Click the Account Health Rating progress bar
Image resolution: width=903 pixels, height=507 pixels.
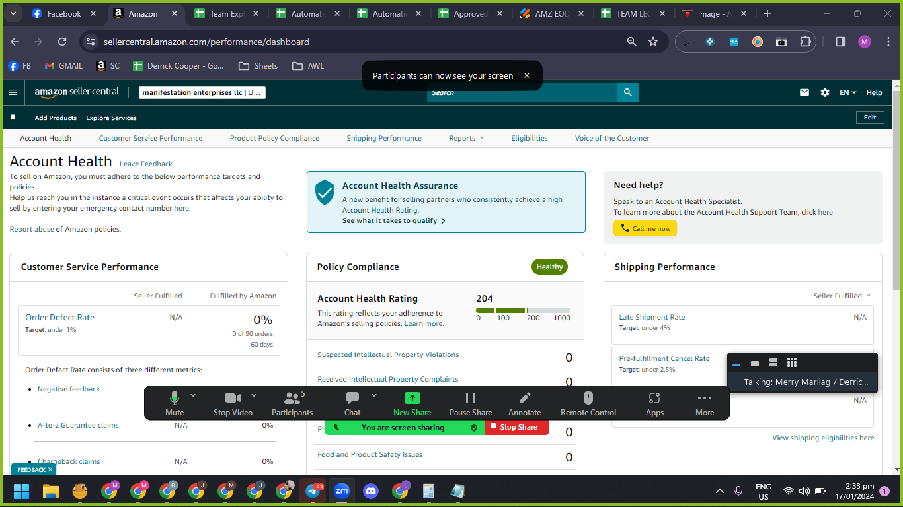[523, 310]
